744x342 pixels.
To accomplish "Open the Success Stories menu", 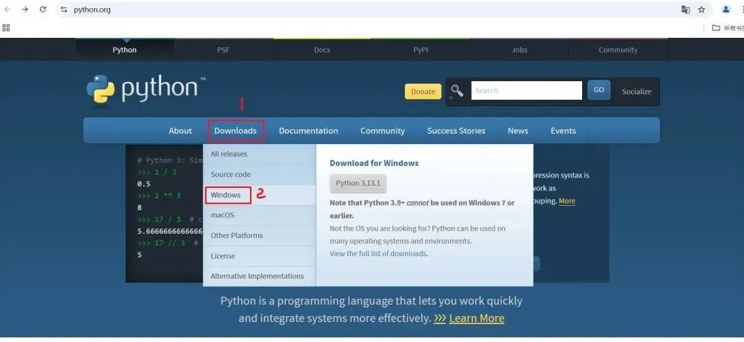I will 456,131.
